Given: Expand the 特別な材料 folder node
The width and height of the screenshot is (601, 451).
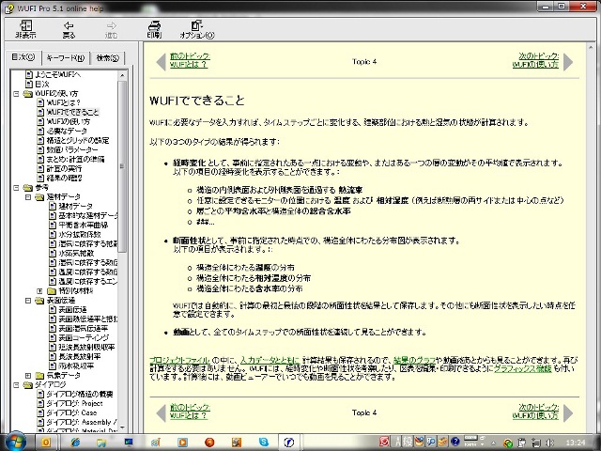Looking at the screenshot, I should tap(39, 291).
